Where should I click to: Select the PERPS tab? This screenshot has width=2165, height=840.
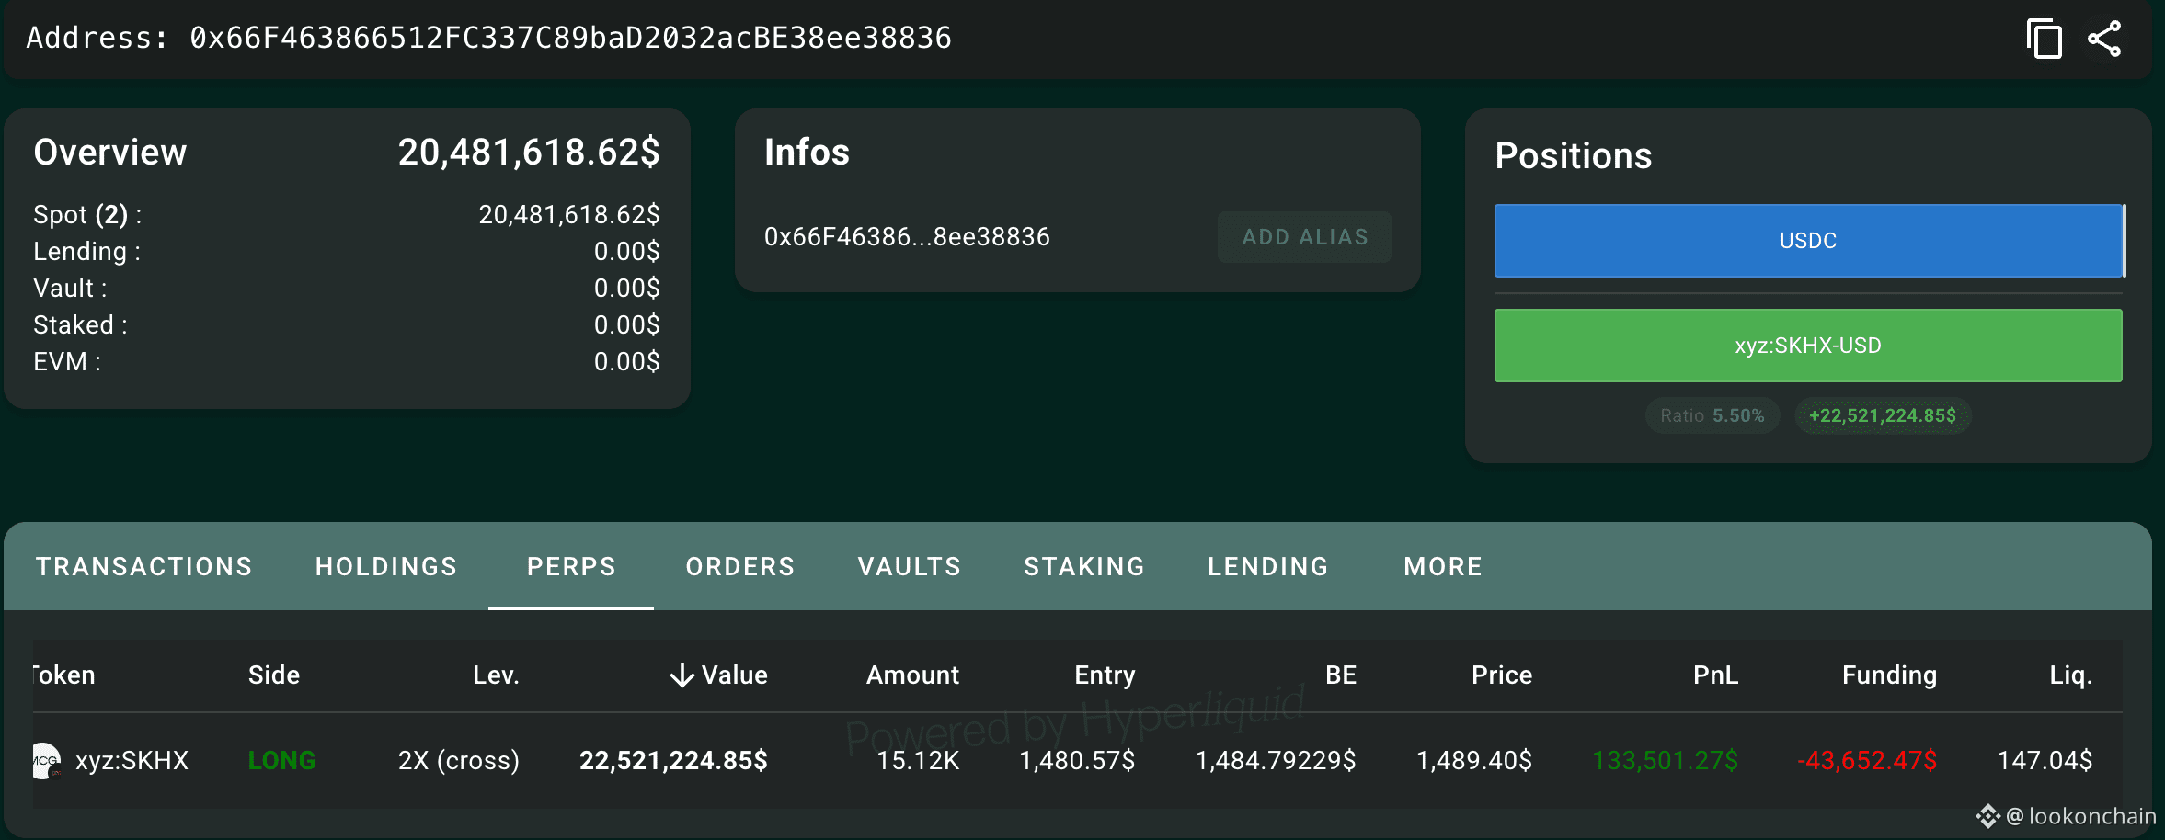pos(571,566)
